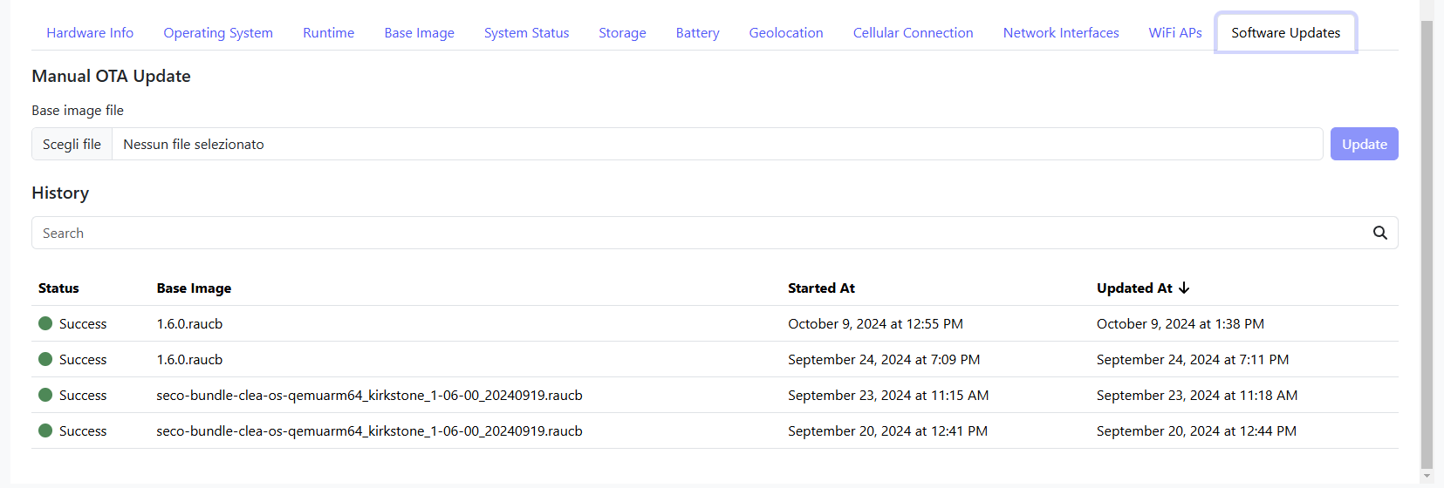
Task: Click scrollbar down arrow
Action: coord(1427,477)
